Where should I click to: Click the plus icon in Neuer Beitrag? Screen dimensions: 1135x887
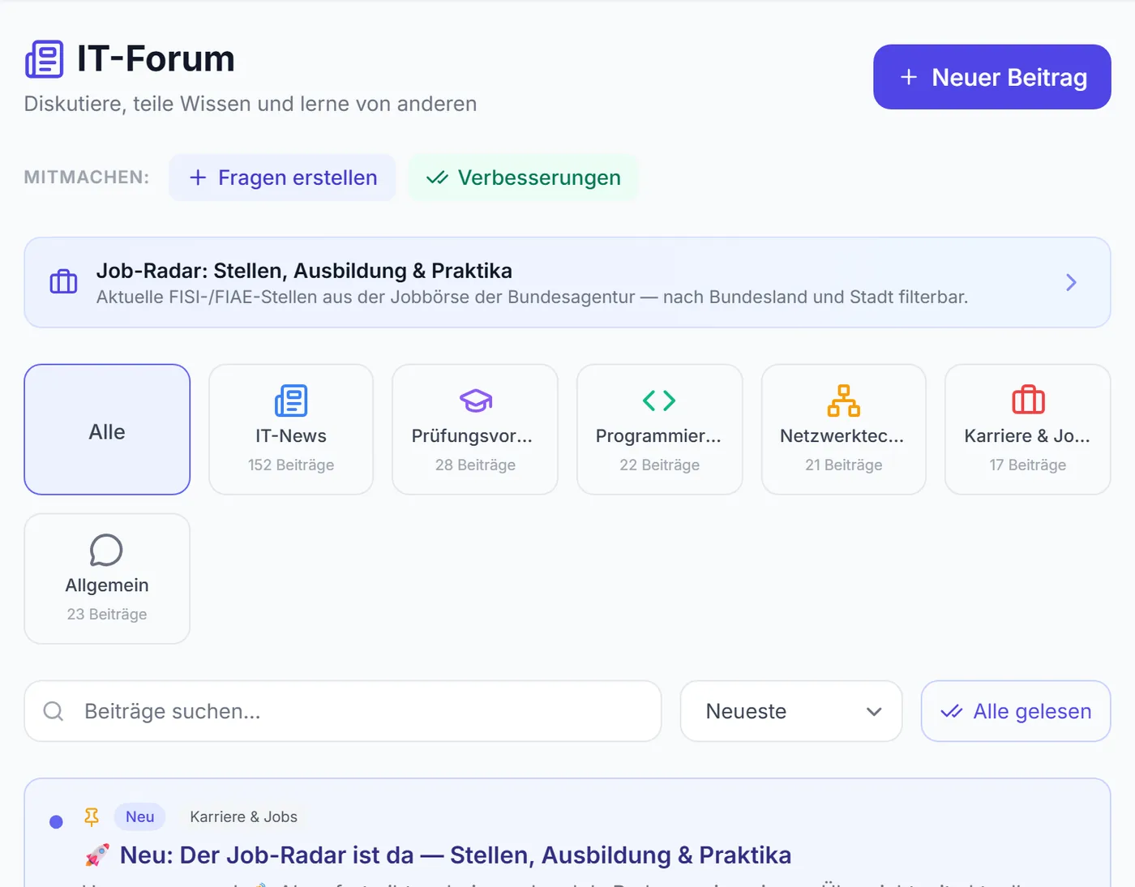tap(909, 77)
